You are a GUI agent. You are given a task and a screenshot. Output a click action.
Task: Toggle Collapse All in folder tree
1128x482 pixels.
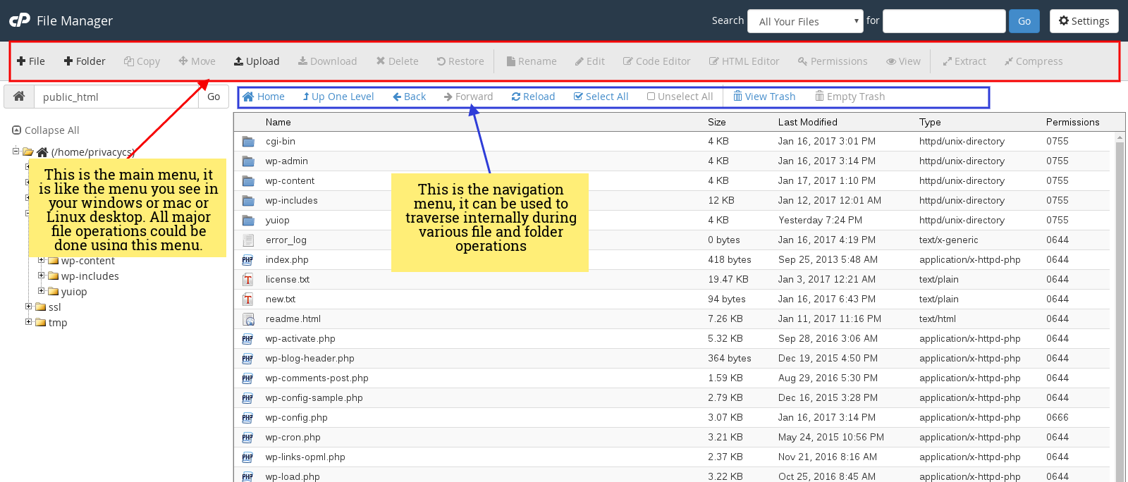pyautogui.click(x=46, y=130)
